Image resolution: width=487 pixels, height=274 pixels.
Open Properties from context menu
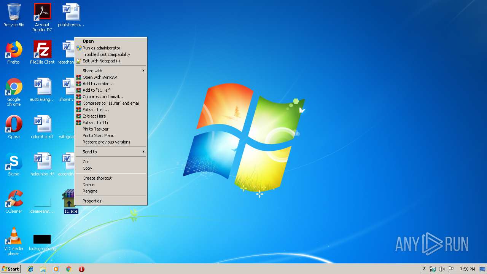(x=111, y=201)
